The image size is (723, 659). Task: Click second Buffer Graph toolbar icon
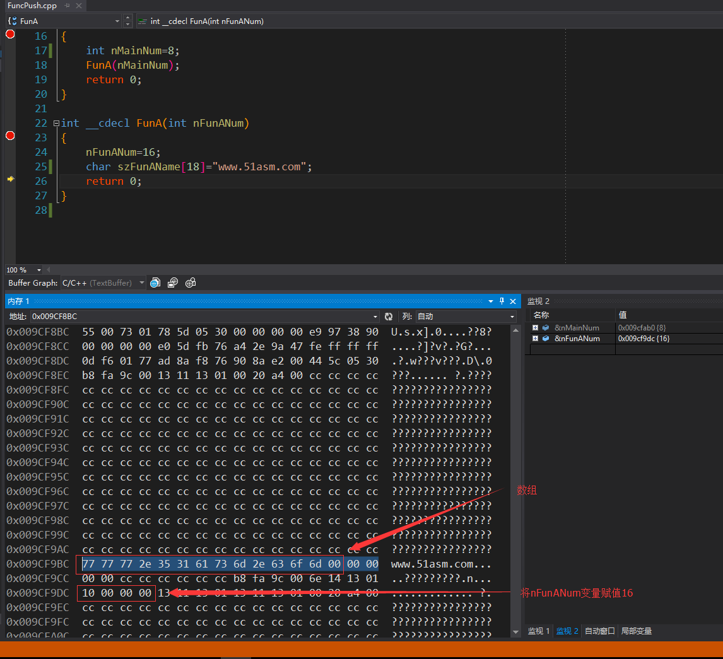[173, 283]
